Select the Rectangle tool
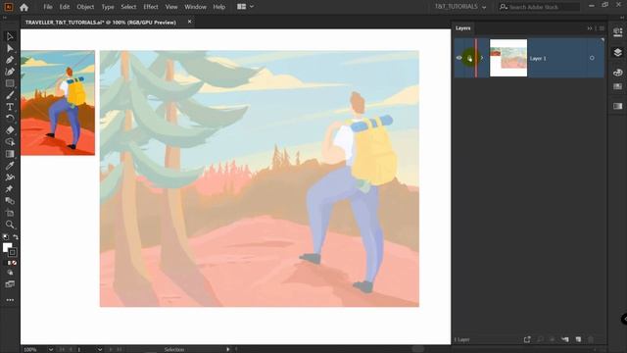Screen dimensions: 627x353 (x=10, y=83)
